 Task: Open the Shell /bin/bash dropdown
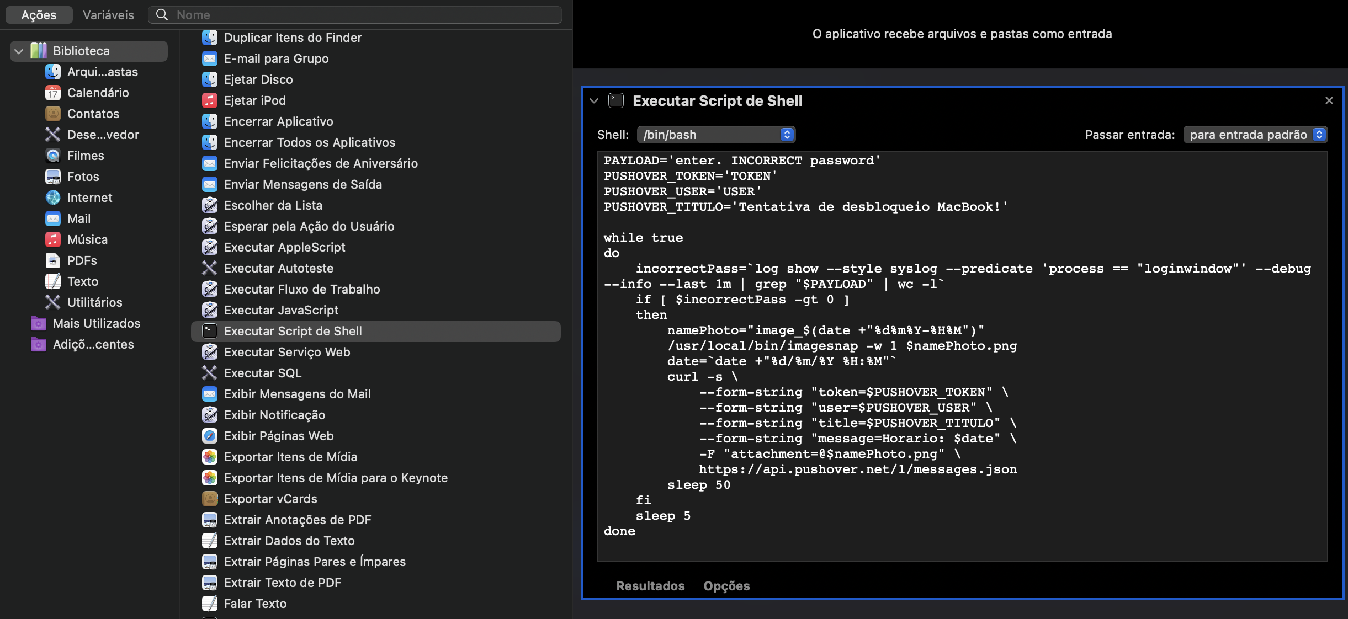click(x=715, y=134)
